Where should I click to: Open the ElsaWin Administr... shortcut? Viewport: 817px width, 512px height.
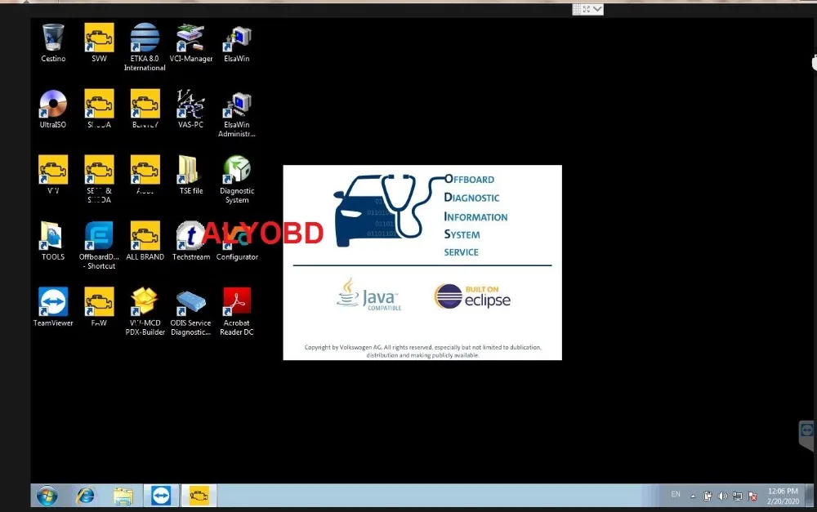[x=237, y=113]
